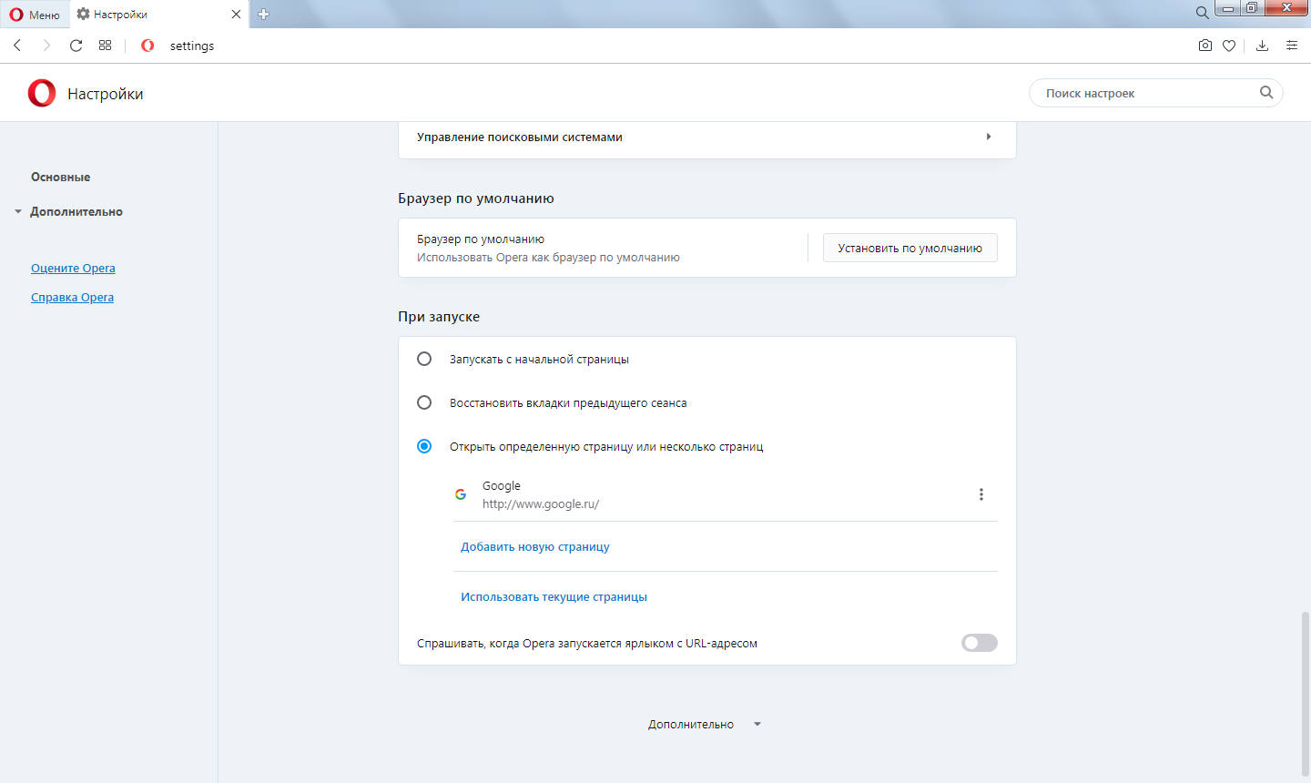Click Использовать текущие страницы
Image resolution: width=1311 pixels, height=783 pixels.
(x=554, y=597)
